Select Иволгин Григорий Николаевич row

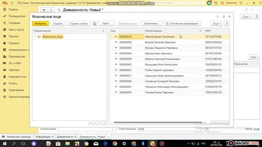click(169, 59)
